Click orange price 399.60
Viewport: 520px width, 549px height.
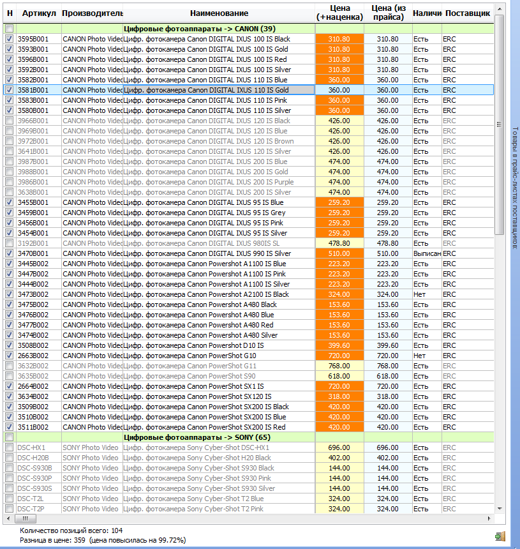tap(339, 345)
